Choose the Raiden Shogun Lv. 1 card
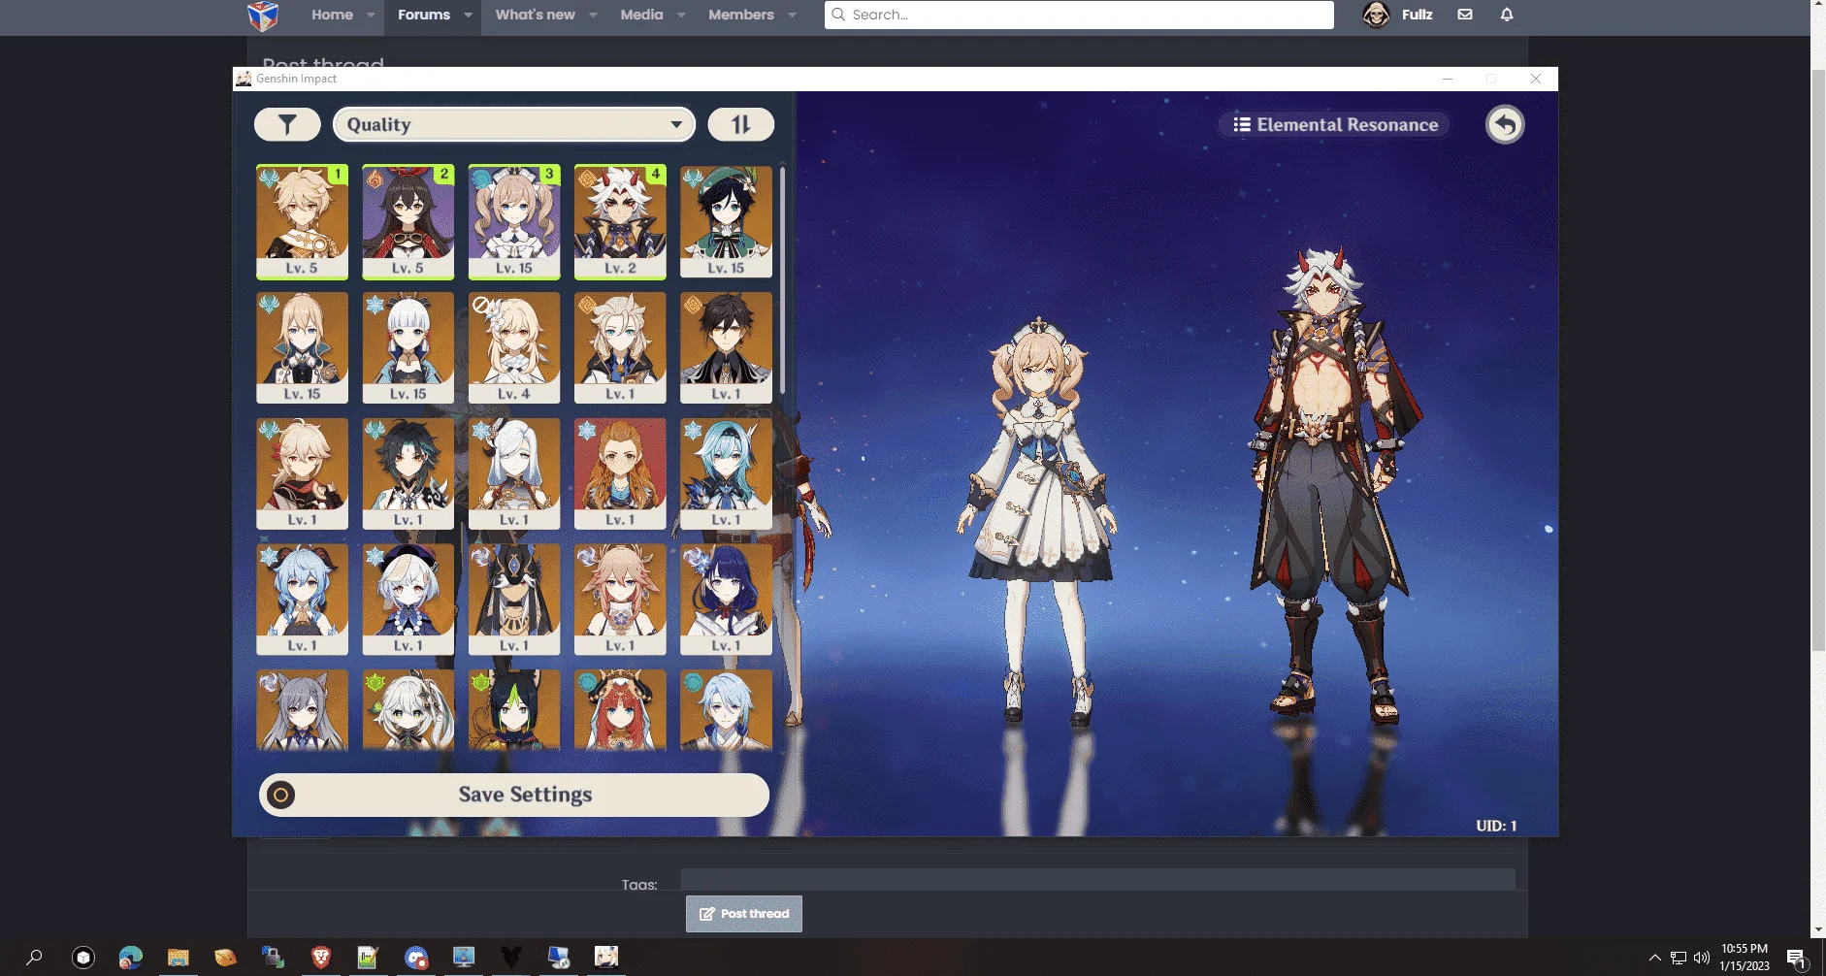 point(726,599)
